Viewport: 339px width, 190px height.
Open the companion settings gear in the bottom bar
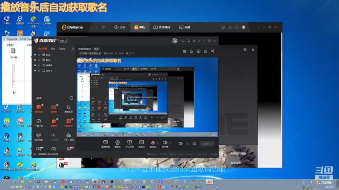click(x=194, y=144)
